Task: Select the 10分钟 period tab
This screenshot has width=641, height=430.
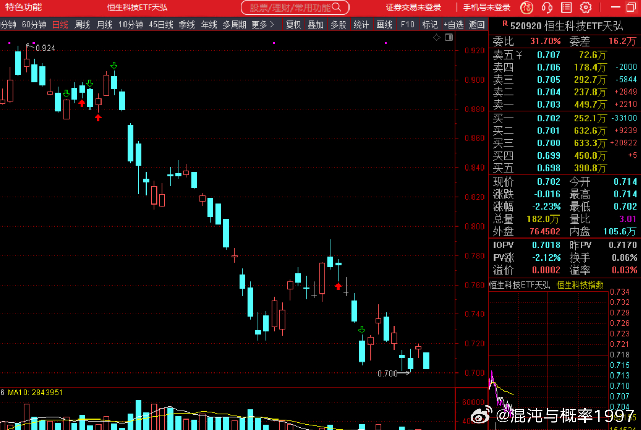Action: pos(131,25)
